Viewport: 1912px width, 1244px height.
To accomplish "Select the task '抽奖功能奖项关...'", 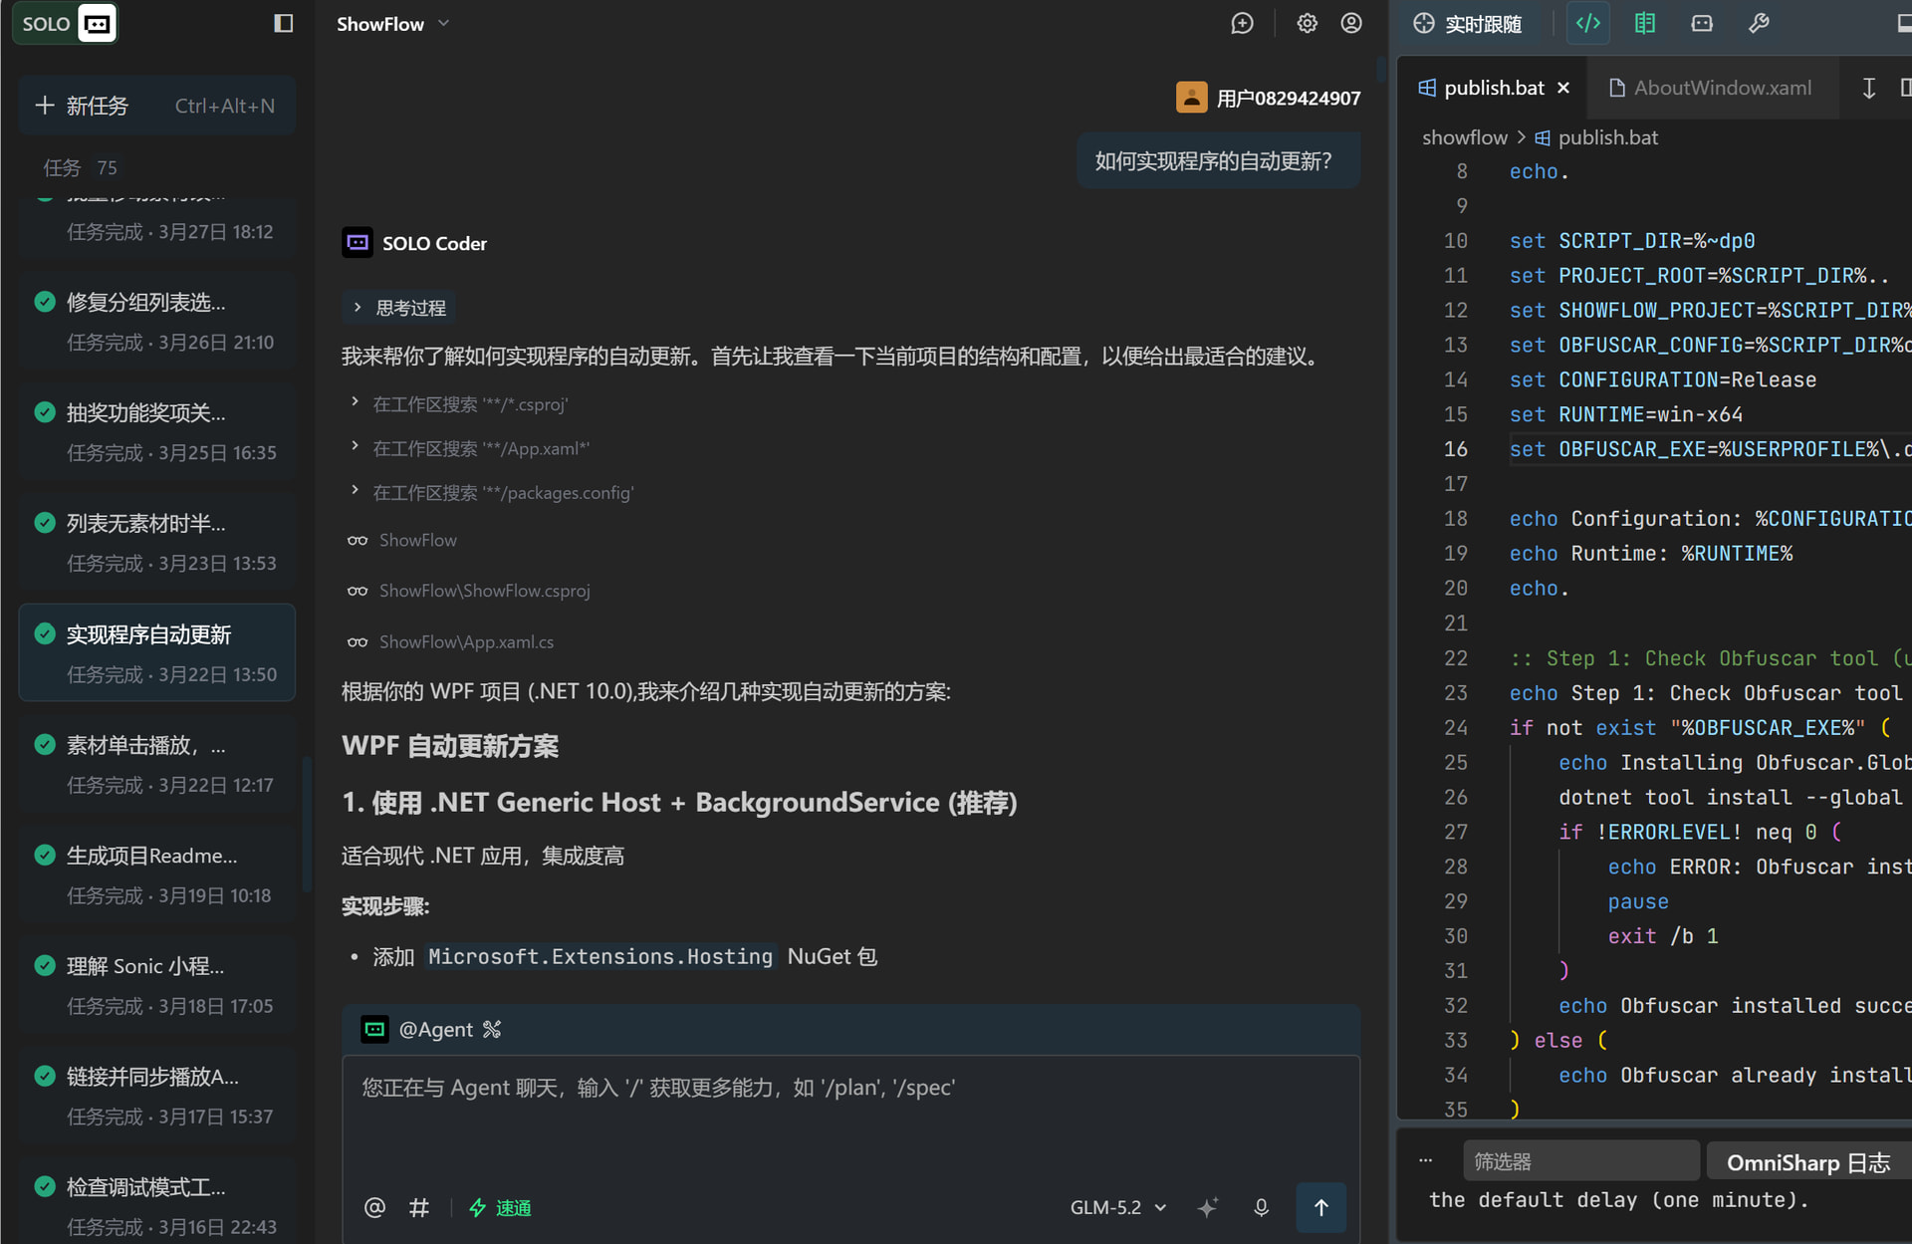I will point(156,431).
